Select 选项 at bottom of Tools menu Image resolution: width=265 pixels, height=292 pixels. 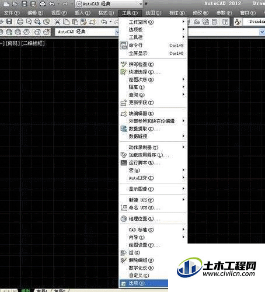click(x=144, y=283)
